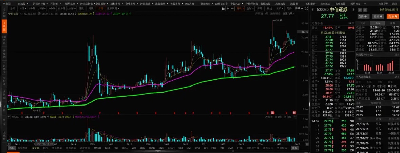Click the 通 badge next to stock name
The image size is (400, 153).
tap(365, 10)
